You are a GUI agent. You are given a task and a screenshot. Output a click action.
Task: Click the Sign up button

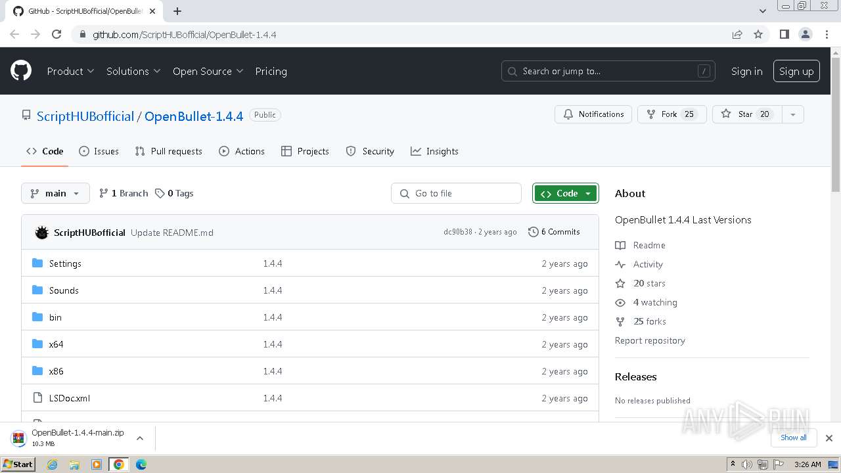coord(796,71)
